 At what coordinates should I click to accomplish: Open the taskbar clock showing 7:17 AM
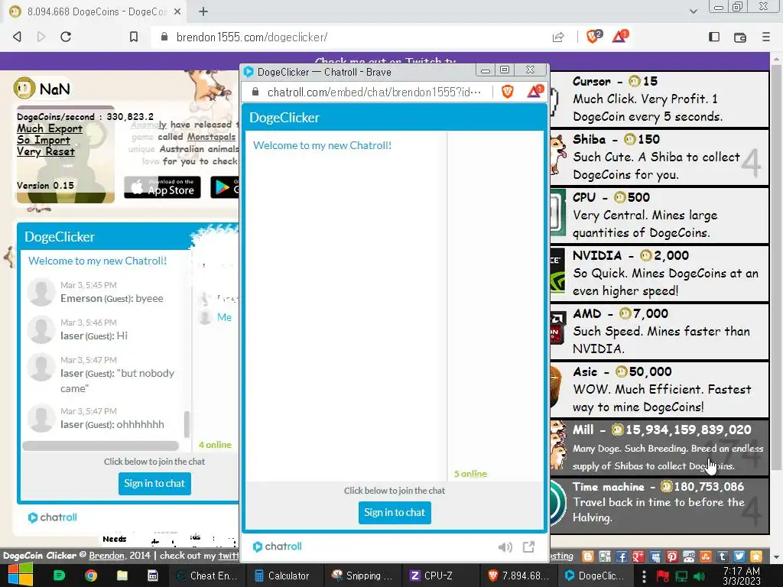point(741,576)
